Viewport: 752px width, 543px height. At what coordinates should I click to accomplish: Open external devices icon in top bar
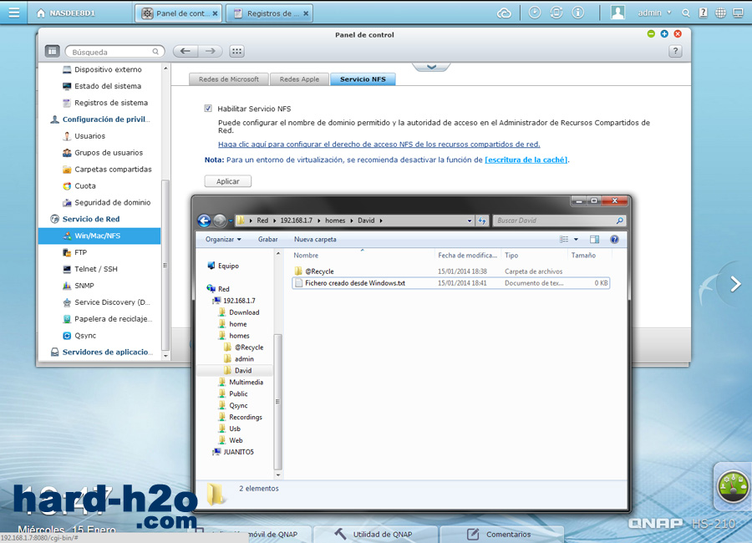click(556, 13)
